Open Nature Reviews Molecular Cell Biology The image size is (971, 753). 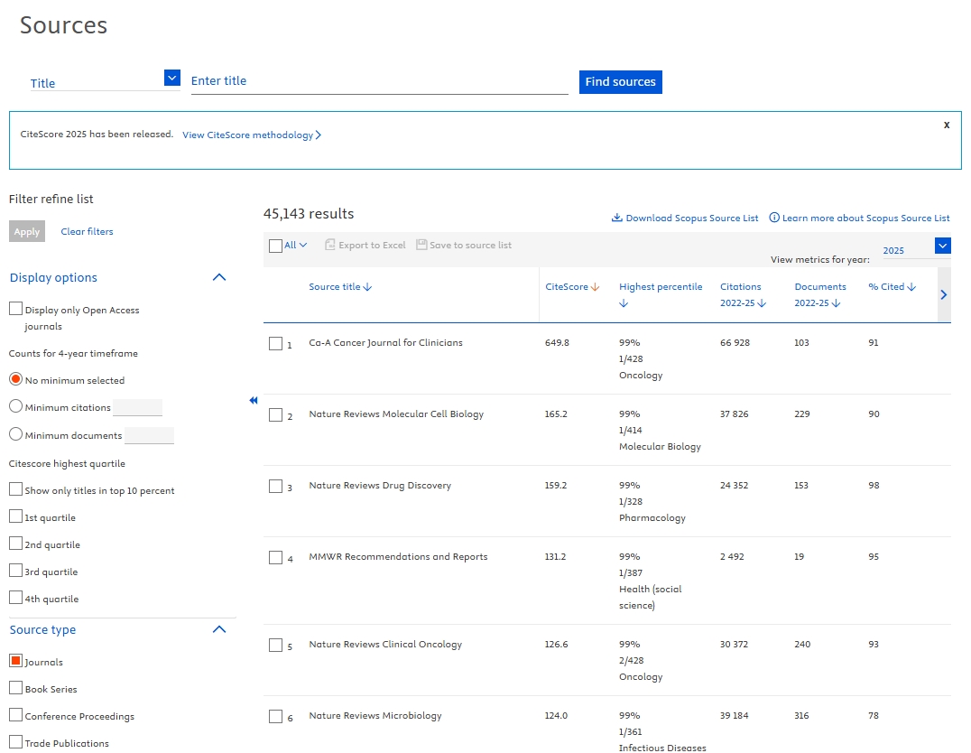[x=395, y=414]
